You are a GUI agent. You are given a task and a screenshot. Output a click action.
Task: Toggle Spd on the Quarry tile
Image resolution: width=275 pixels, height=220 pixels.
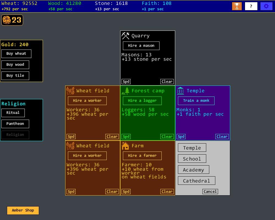(126, 81)
